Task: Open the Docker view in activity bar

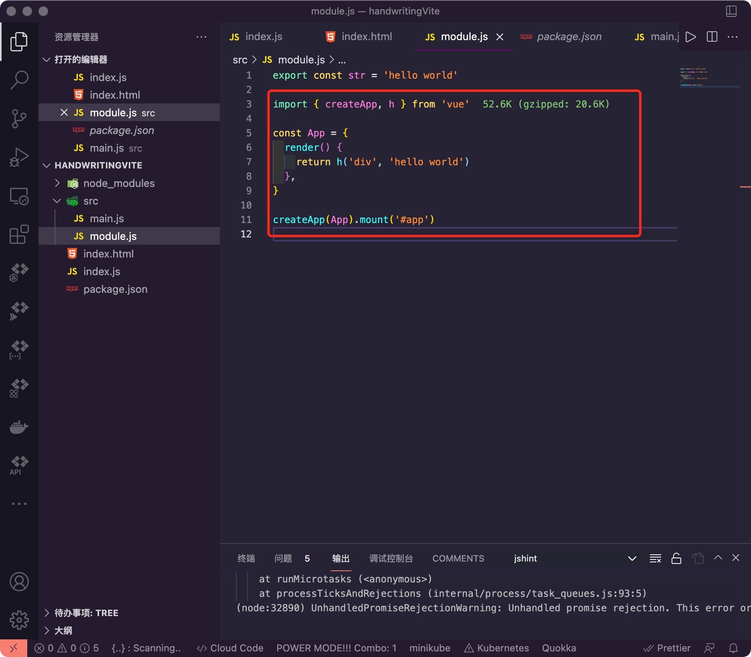Action: pos(19,427)
